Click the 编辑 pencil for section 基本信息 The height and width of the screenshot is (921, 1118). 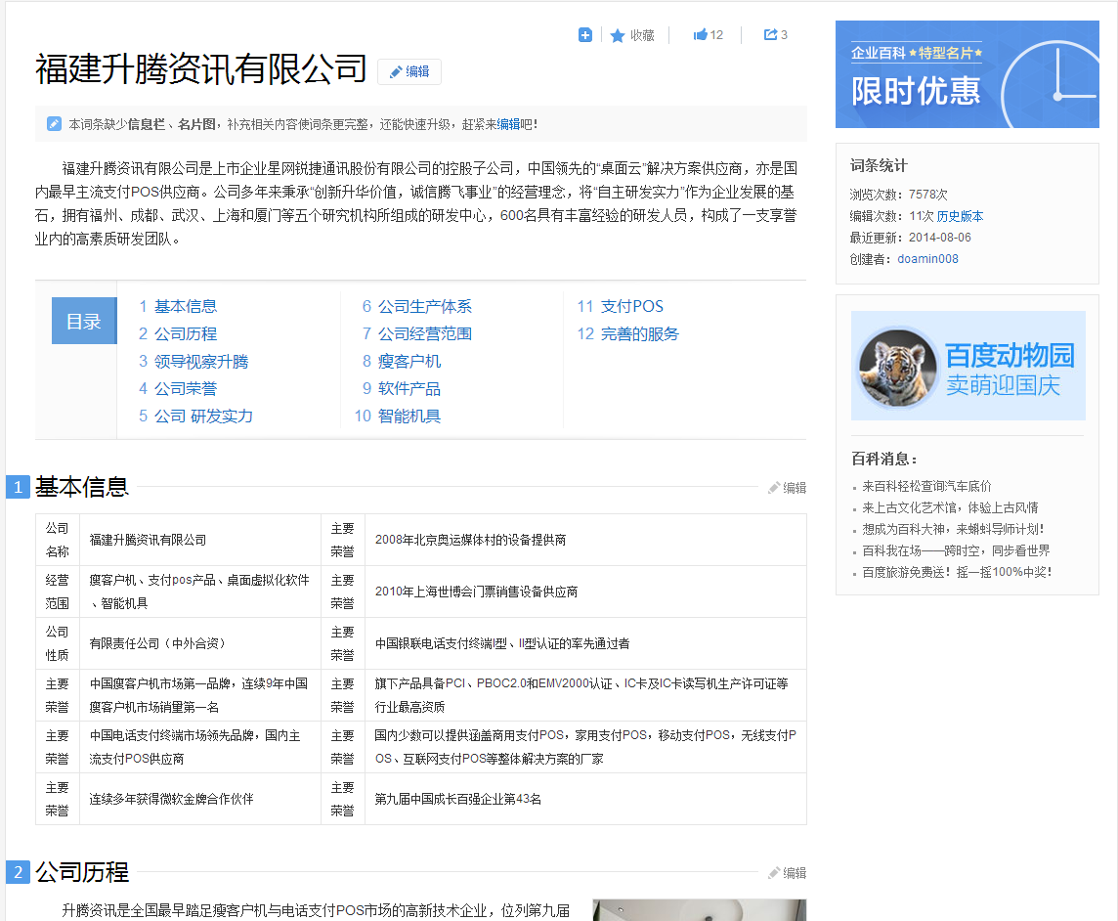point(787,487)
